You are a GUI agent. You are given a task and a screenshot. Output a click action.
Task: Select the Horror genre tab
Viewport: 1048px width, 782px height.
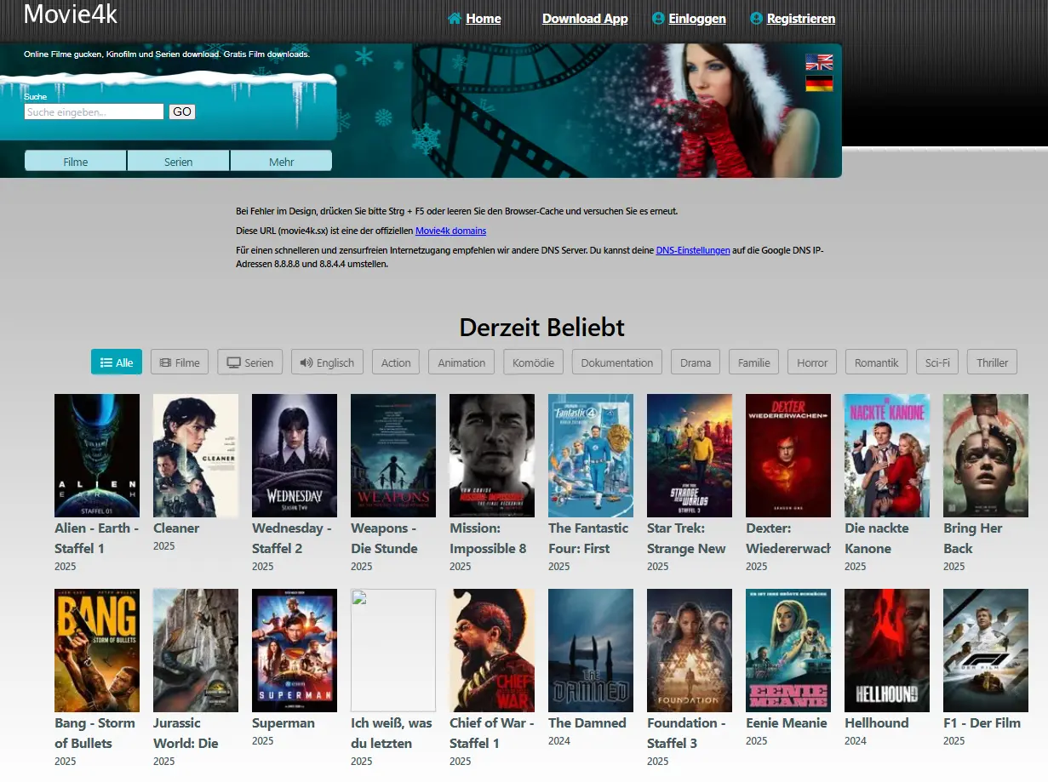(811, 362)
